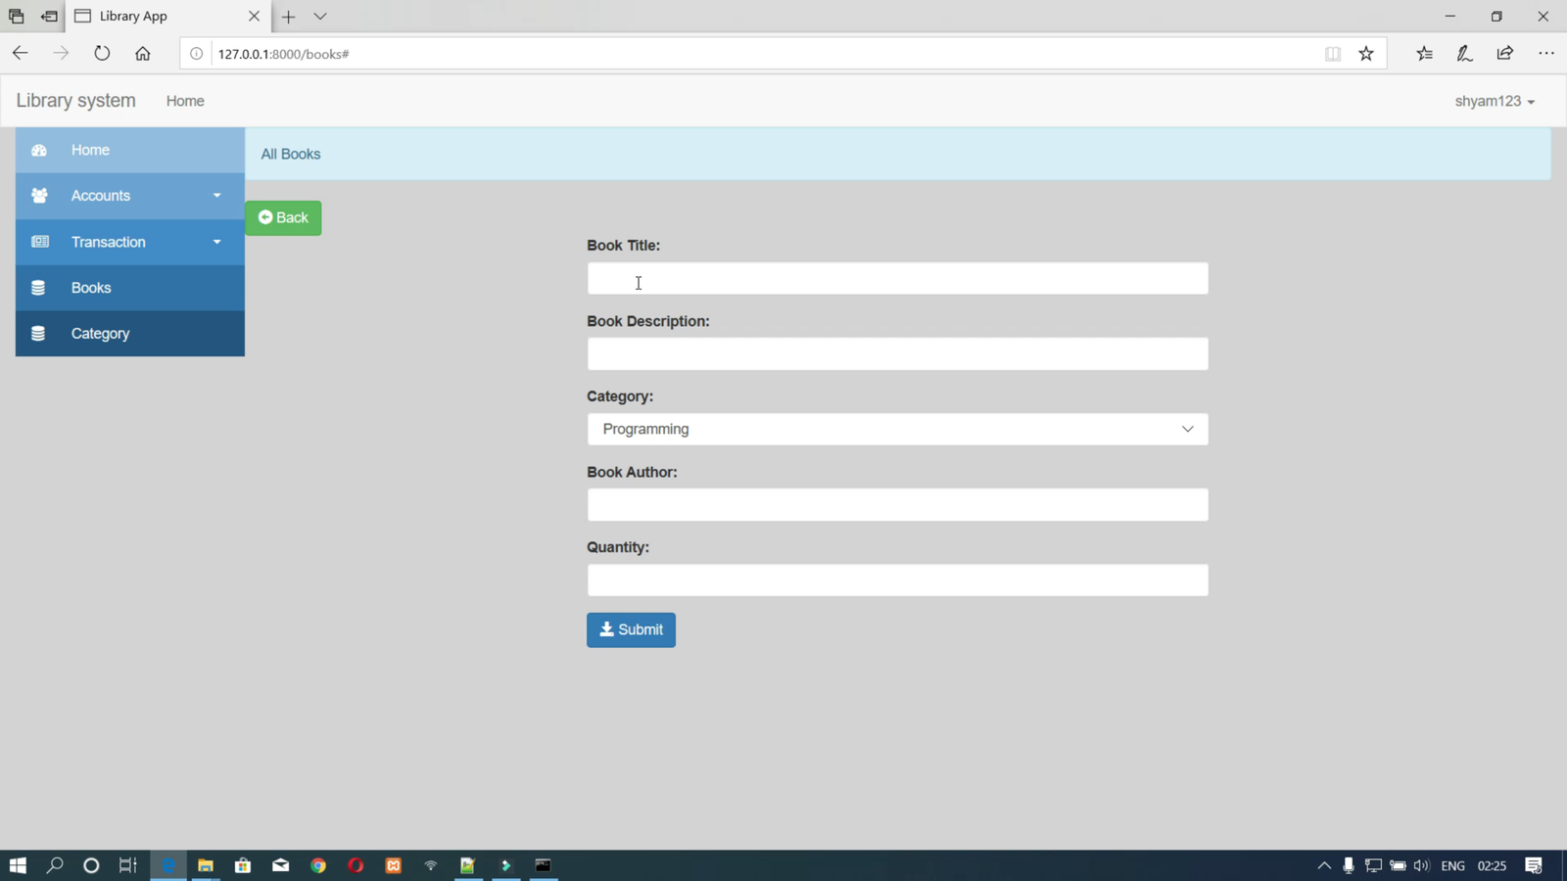
Task: Expand the Transaction sidebar menu
Action: pyautogui.click(x=130, y=242)
